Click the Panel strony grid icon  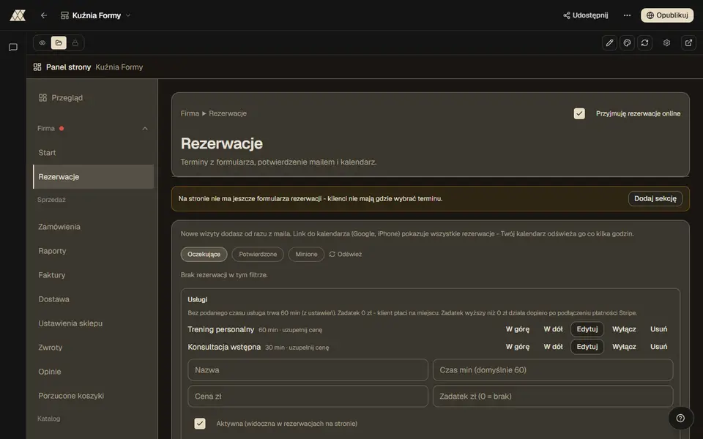pos(37,67)
